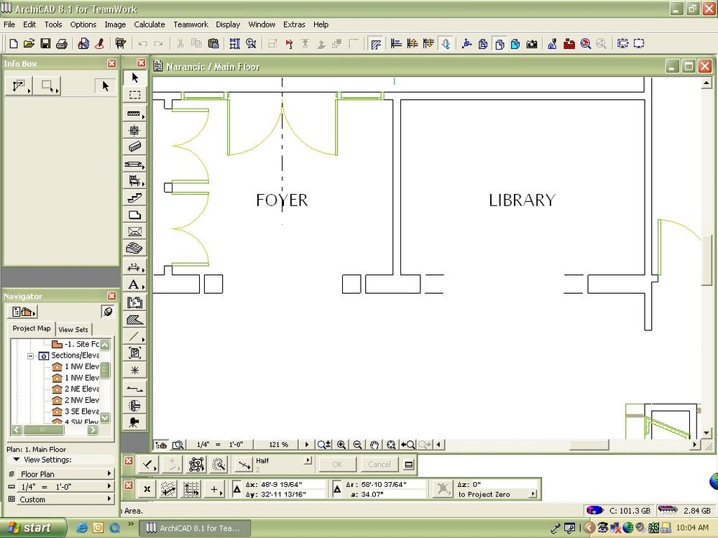Switch to the View Sets tab

[73, 329]
